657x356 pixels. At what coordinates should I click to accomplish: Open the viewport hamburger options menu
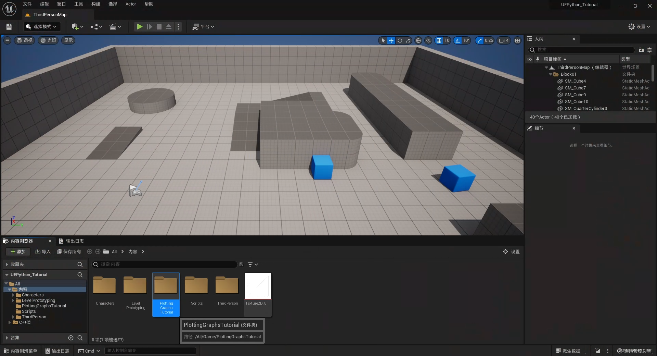click(x=7, y=40)
